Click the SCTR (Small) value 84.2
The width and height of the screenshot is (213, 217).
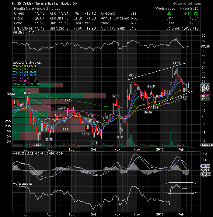(133, 28)
